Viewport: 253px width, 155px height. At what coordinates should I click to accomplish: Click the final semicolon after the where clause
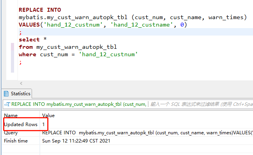20,62
